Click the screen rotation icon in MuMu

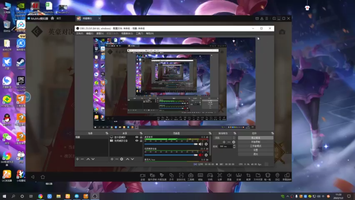pos(287,176)
